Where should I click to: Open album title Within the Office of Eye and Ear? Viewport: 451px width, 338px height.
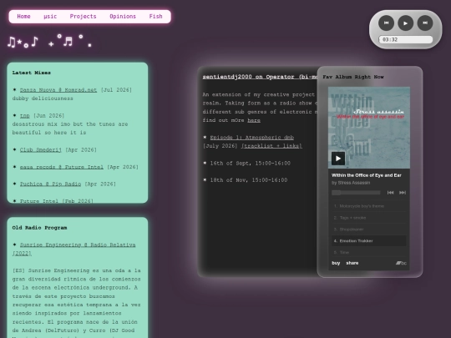coord(366,175)
